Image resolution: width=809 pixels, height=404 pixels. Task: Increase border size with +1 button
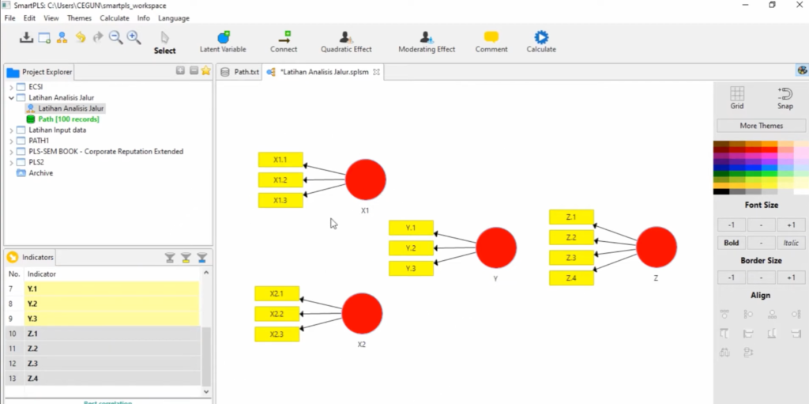791,278
